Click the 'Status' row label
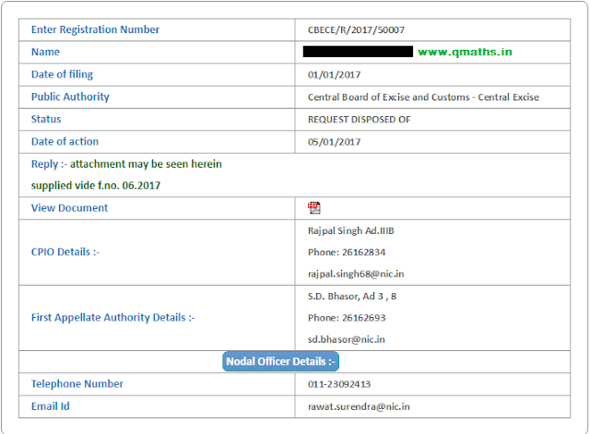 46,119
